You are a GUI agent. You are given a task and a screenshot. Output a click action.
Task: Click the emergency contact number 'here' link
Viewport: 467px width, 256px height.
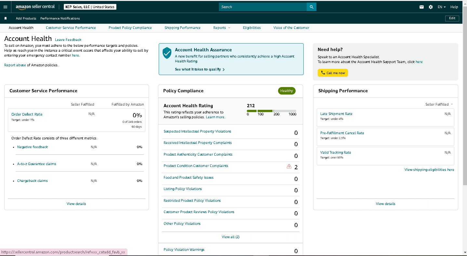[75, 55]
